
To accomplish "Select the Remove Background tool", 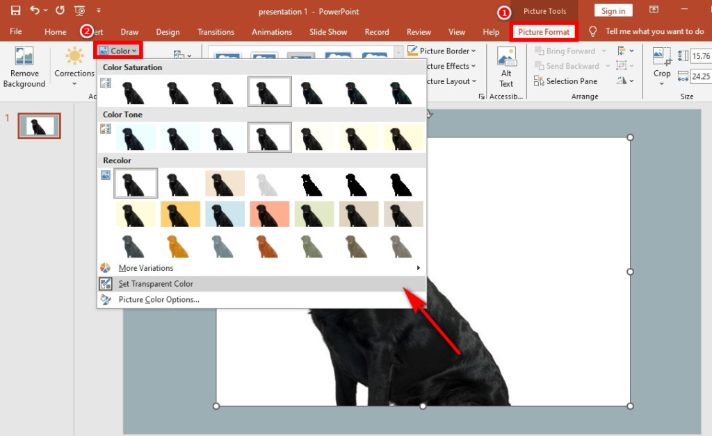I will coord(24,66).
